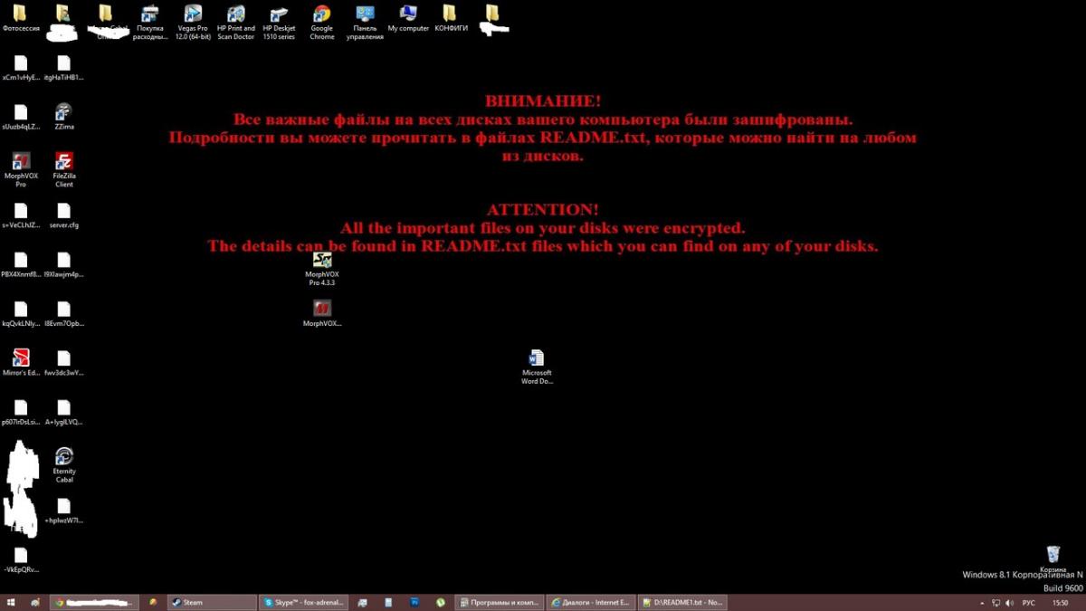Open the Recycle Bin (Корзина)
The image size is (1086, 611).
[x=1053, y=554]
